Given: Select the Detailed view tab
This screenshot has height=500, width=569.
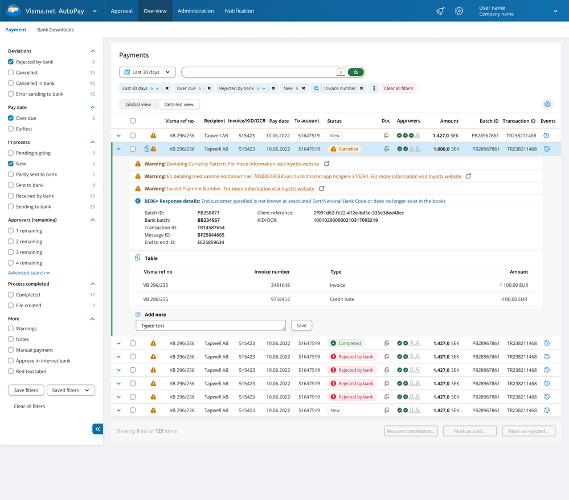Looking at the screenshot, I should [179, 104].
